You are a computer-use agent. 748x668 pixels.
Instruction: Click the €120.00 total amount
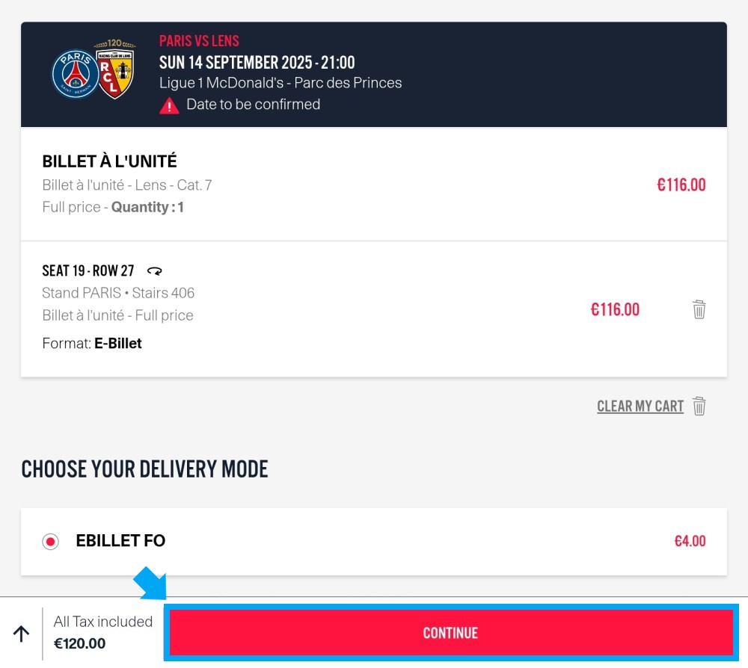click(80, 643)
